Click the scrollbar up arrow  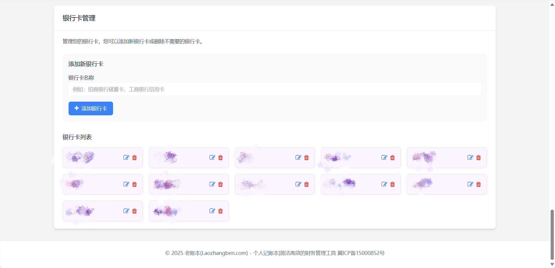(552, 4)
